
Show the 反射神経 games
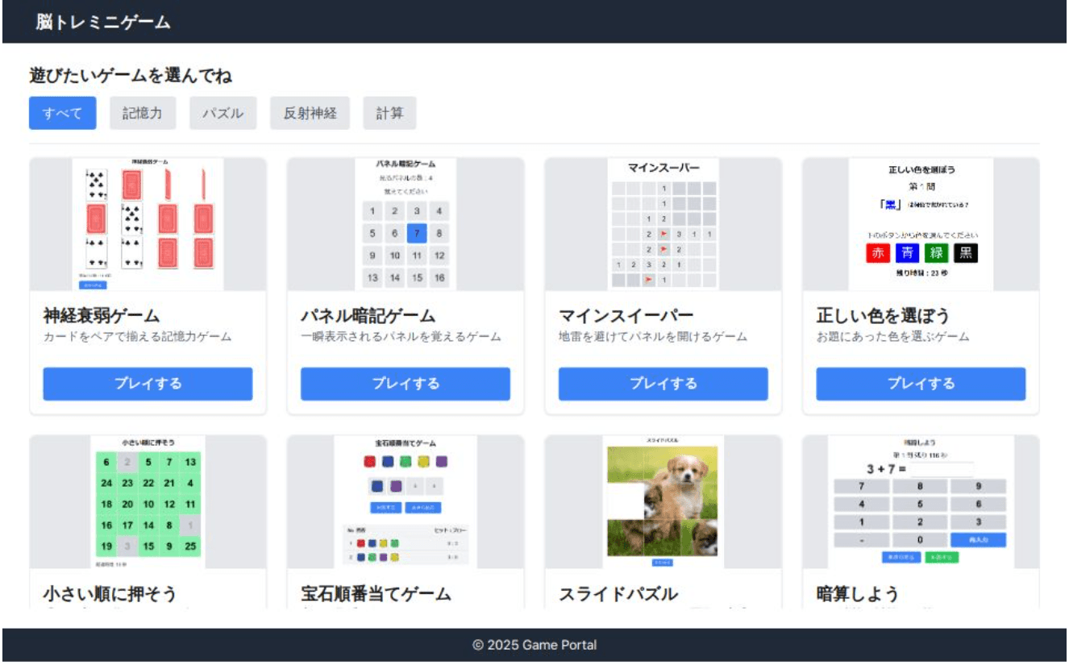[310, 114]
